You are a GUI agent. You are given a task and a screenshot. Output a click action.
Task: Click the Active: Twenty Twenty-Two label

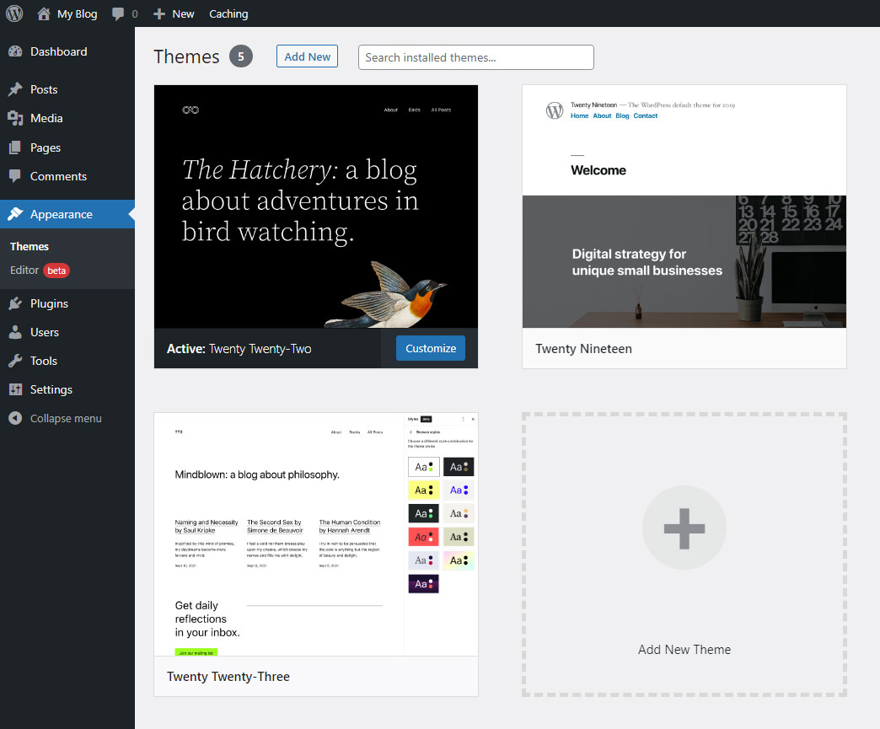(x=239, y=349)
